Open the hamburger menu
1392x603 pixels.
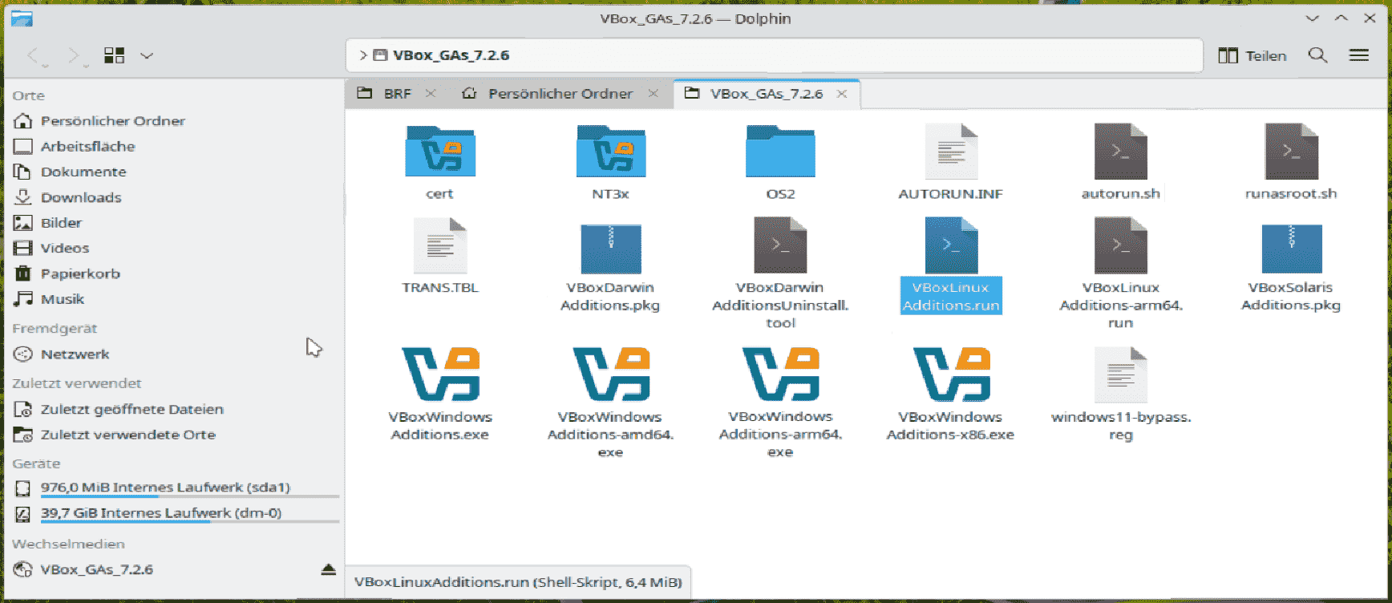point(1359,55)
